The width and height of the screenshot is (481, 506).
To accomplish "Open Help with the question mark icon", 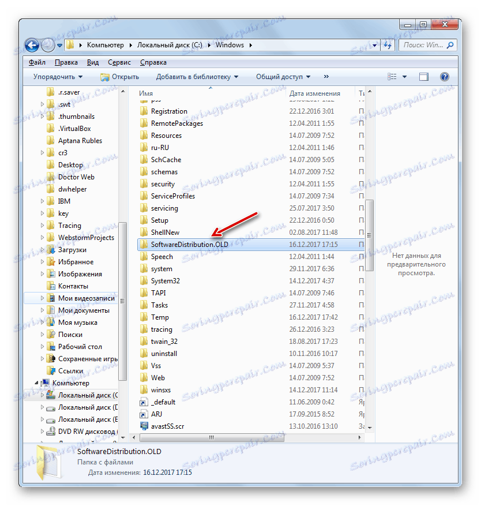I will click(x=445, y=77).
